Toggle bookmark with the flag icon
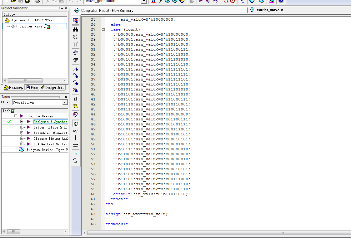This screenshot has width=351, height=238. tap(75, 69)
